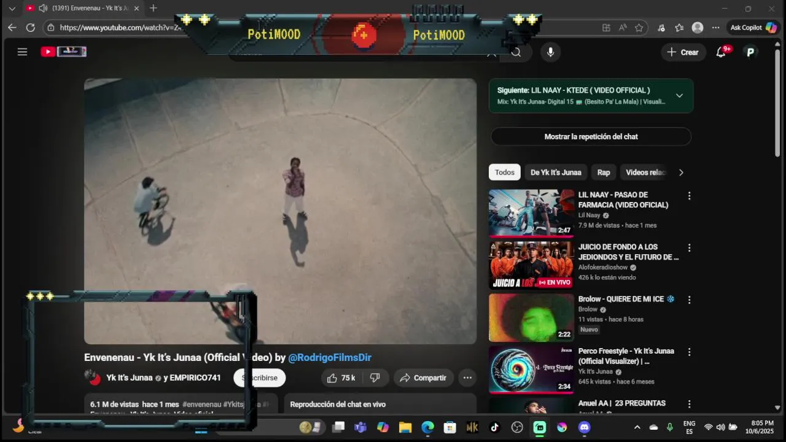The height and width of the screenshot is (442, 786).
Task: Open the tab search dropdown chevron
Action: [12, 8]
